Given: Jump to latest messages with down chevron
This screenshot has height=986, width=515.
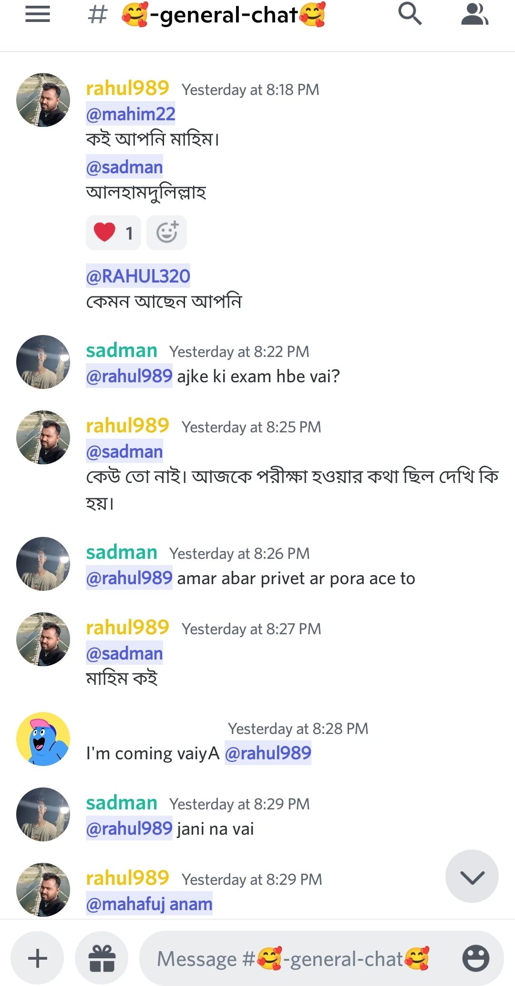Looking at the screenshot, I should click(472, 876).
